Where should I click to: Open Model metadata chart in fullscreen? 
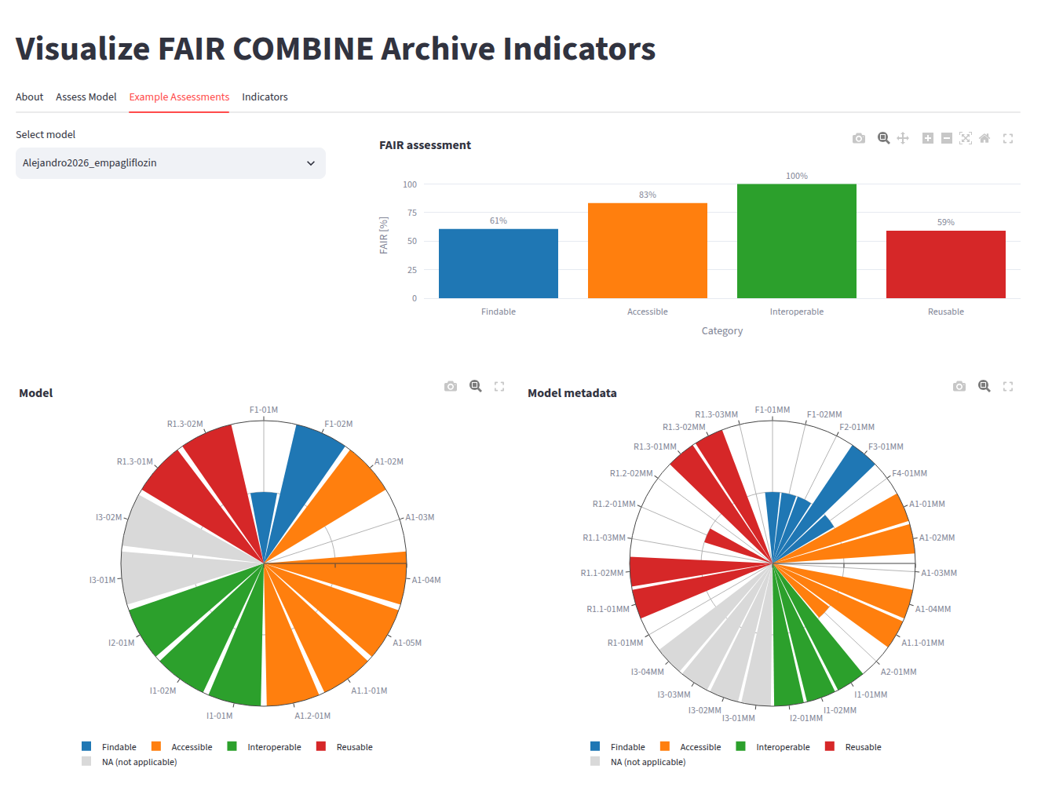click(1008, 386)
